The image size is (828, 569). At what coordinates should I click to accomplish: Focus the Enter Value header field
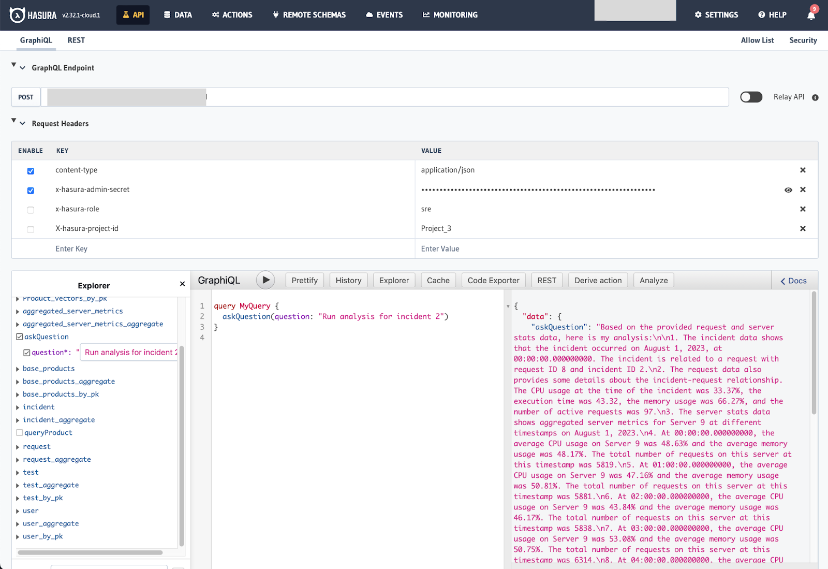click(x=616, y=249)
